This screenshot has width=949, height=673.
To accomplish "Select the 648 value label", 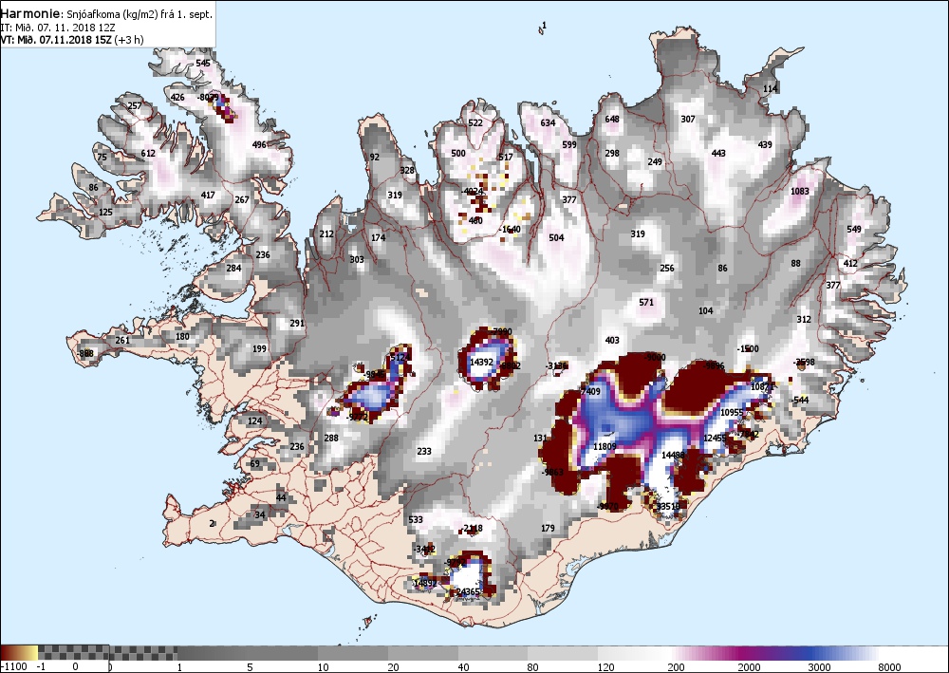I will 612,120.
